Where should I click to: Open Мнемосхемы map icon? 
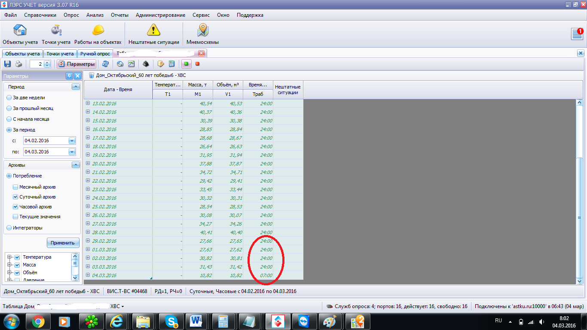202,34
